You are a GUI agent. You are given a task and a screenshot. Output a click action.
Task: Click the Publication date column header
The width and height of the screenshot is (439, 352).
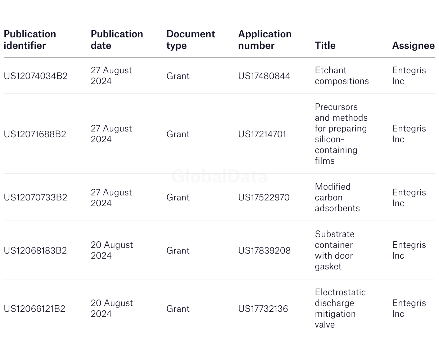pyautogui.click(x=117, y=40)
